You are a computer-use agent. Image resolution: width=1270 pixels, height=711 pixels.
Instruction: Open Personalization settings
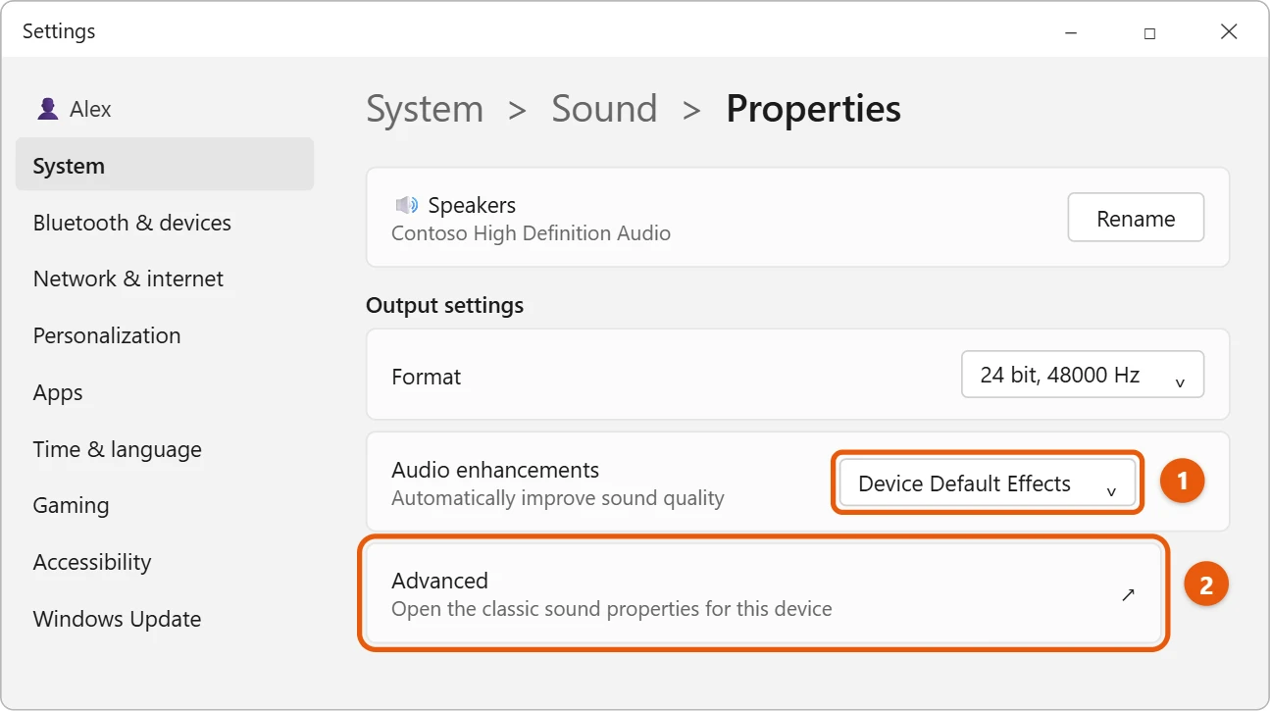pos(106,335)
